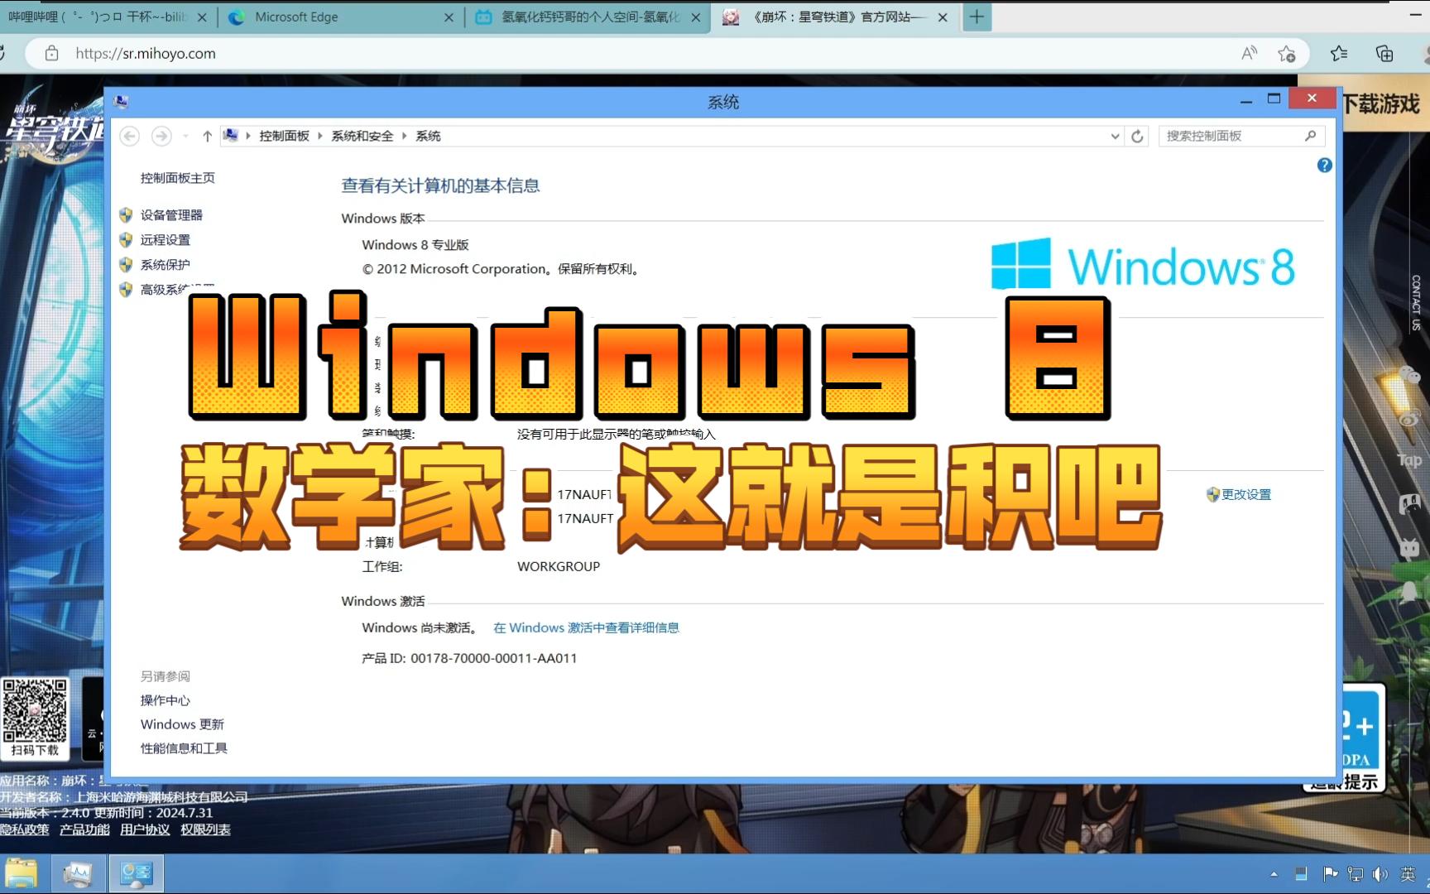Open Action Center flag tray icon
This screenshot has height=894, width=1430.
coord(1330,874)
